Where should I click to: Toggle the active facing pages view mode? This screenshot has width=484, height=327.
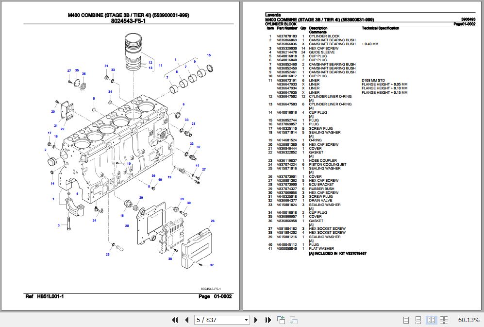tap(431, 320)
